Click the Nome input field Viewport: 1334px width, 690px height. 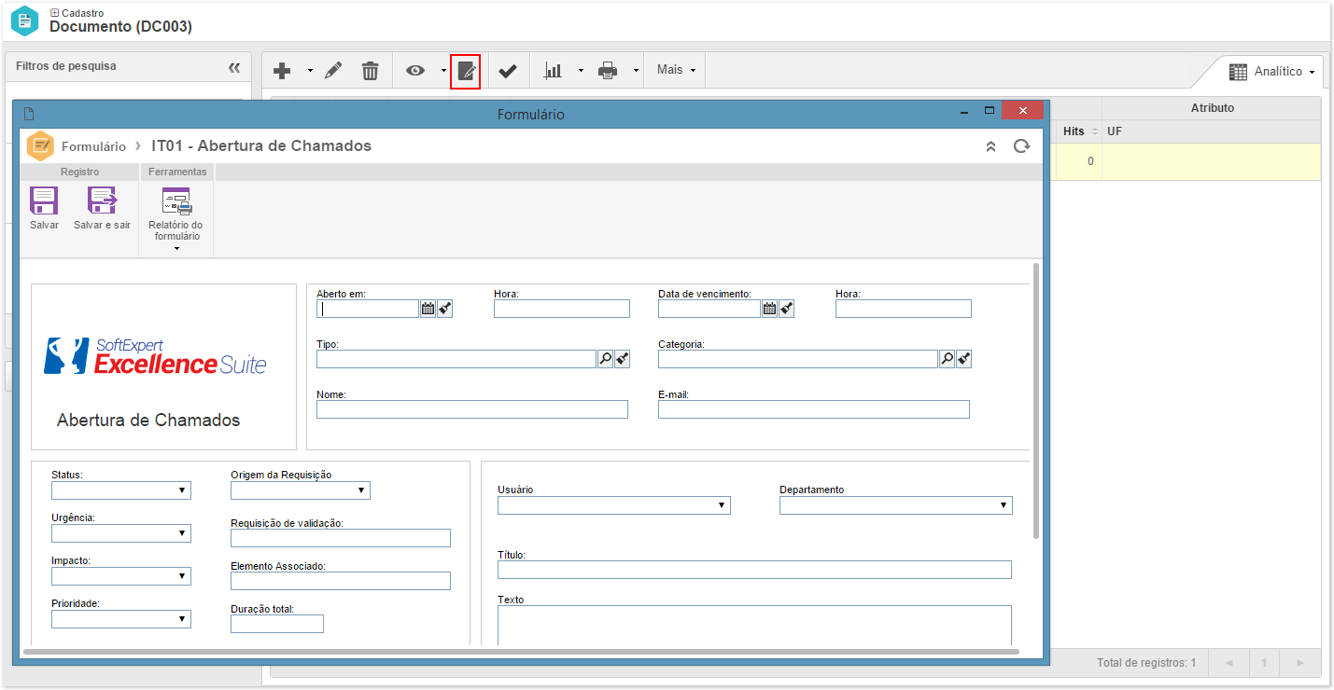(x=472, y=409)
